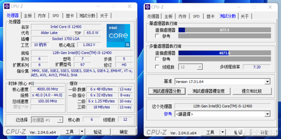Screen dimensions: 281x139
Task: Click 三级 cache value 18 MBytes
Action: click(x=101, y=107)
